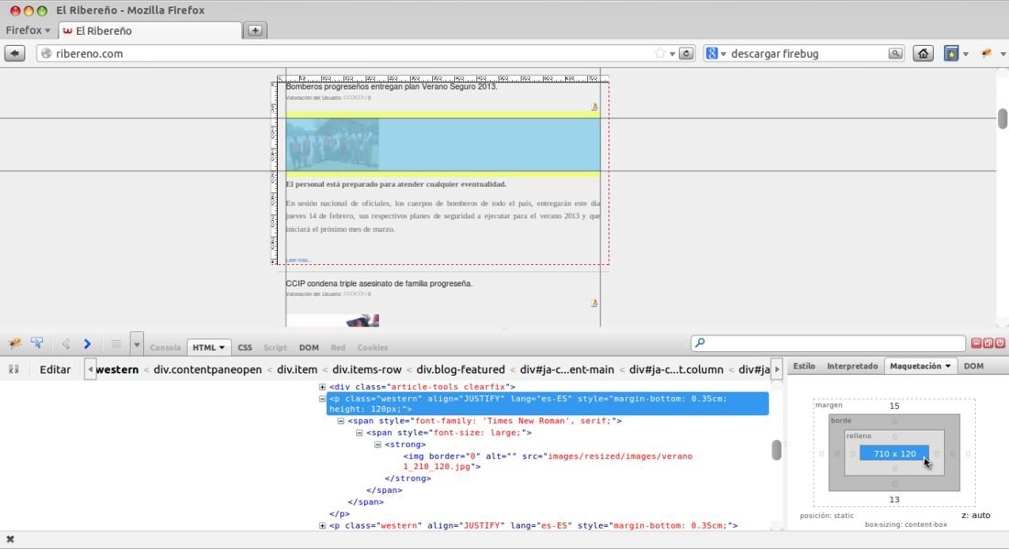Image resolution: width=1009 pixels, height=549 pixels.
Task: Select the img border="0" tag line
Action: click(x=548, y=462)
